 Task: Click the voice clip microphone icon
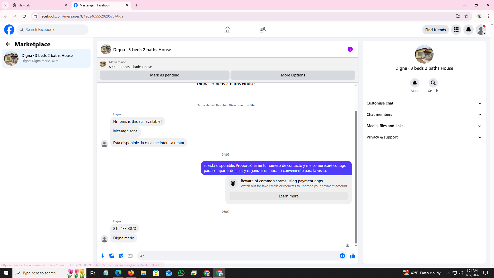coord(102,256)
